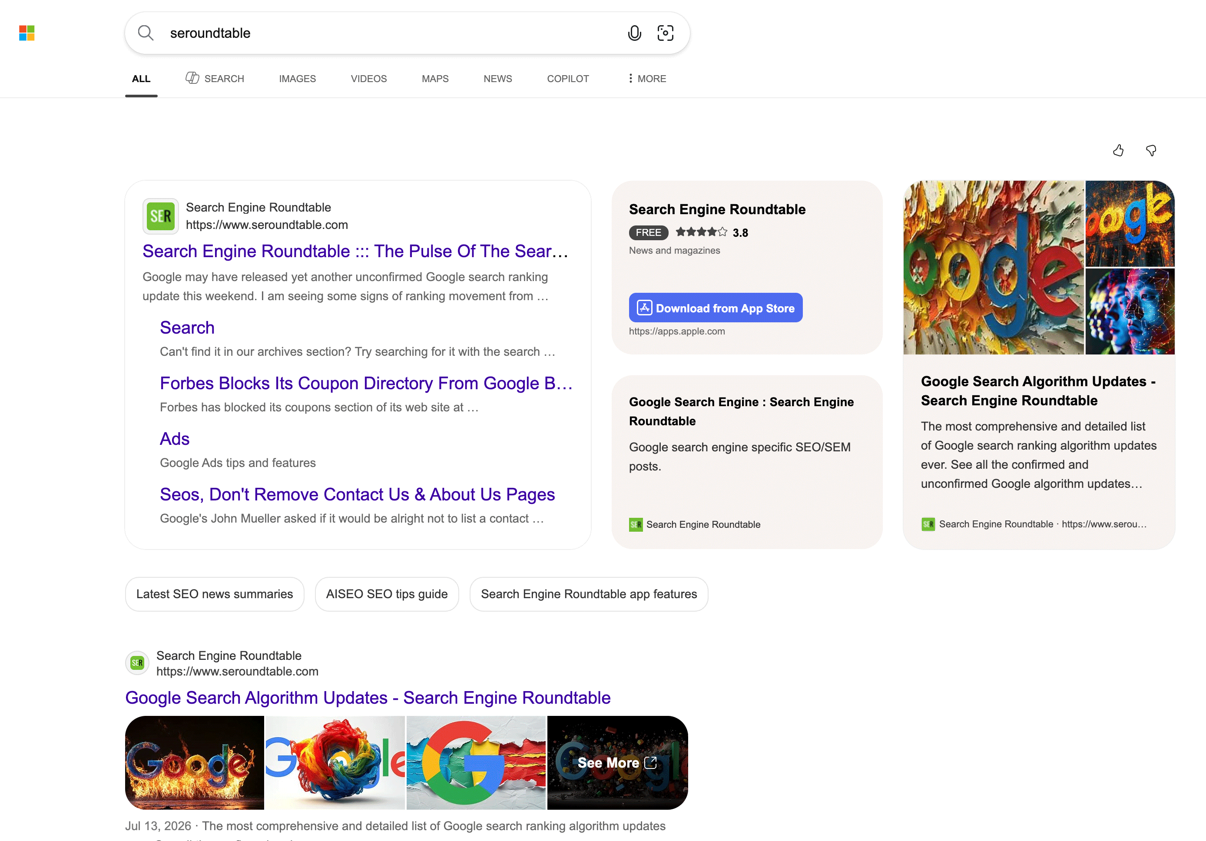
Task: Open visual search camera icon
Action: [666, 33]
